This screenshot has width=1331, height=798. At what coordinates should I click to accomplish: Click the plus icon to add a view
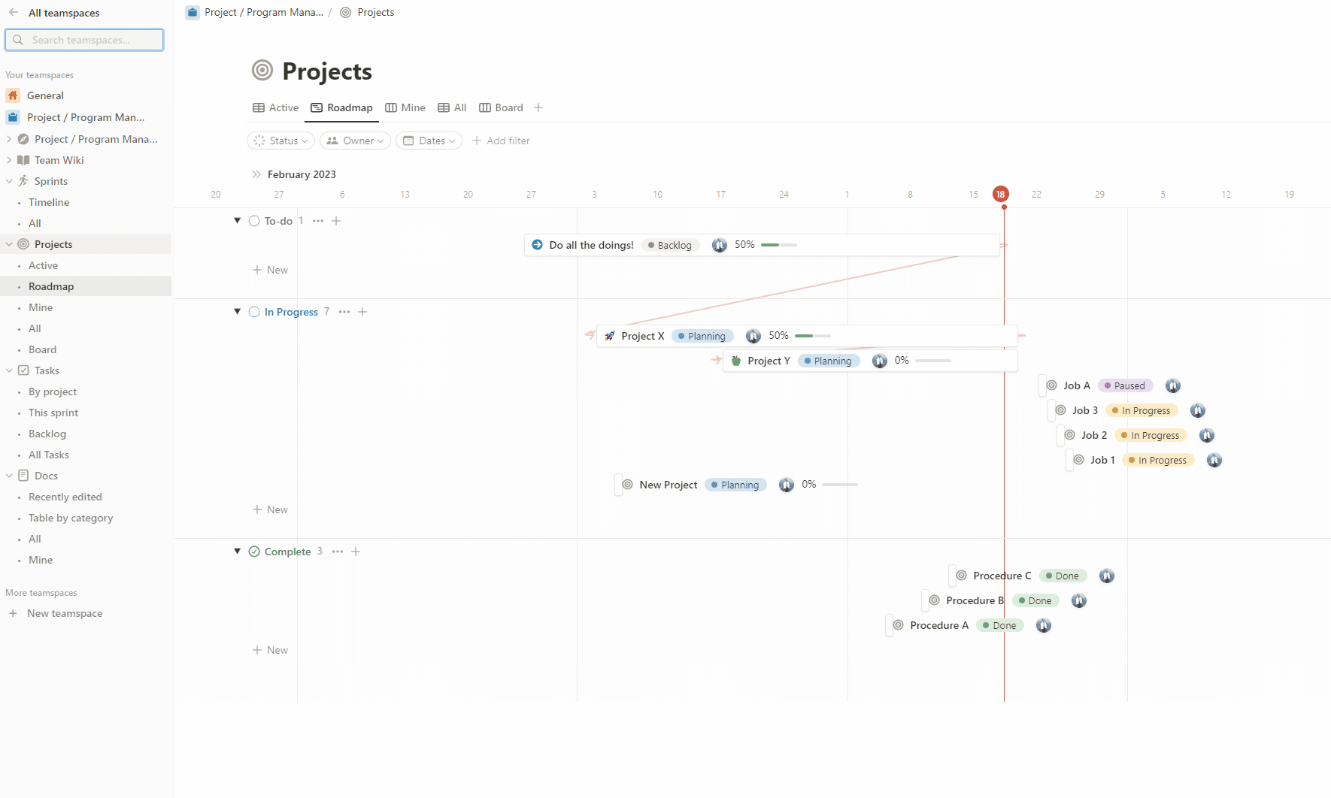tap(538, 108)
